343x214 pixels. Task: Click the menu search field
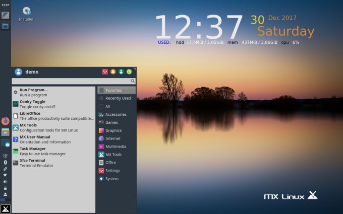(71, 81)
